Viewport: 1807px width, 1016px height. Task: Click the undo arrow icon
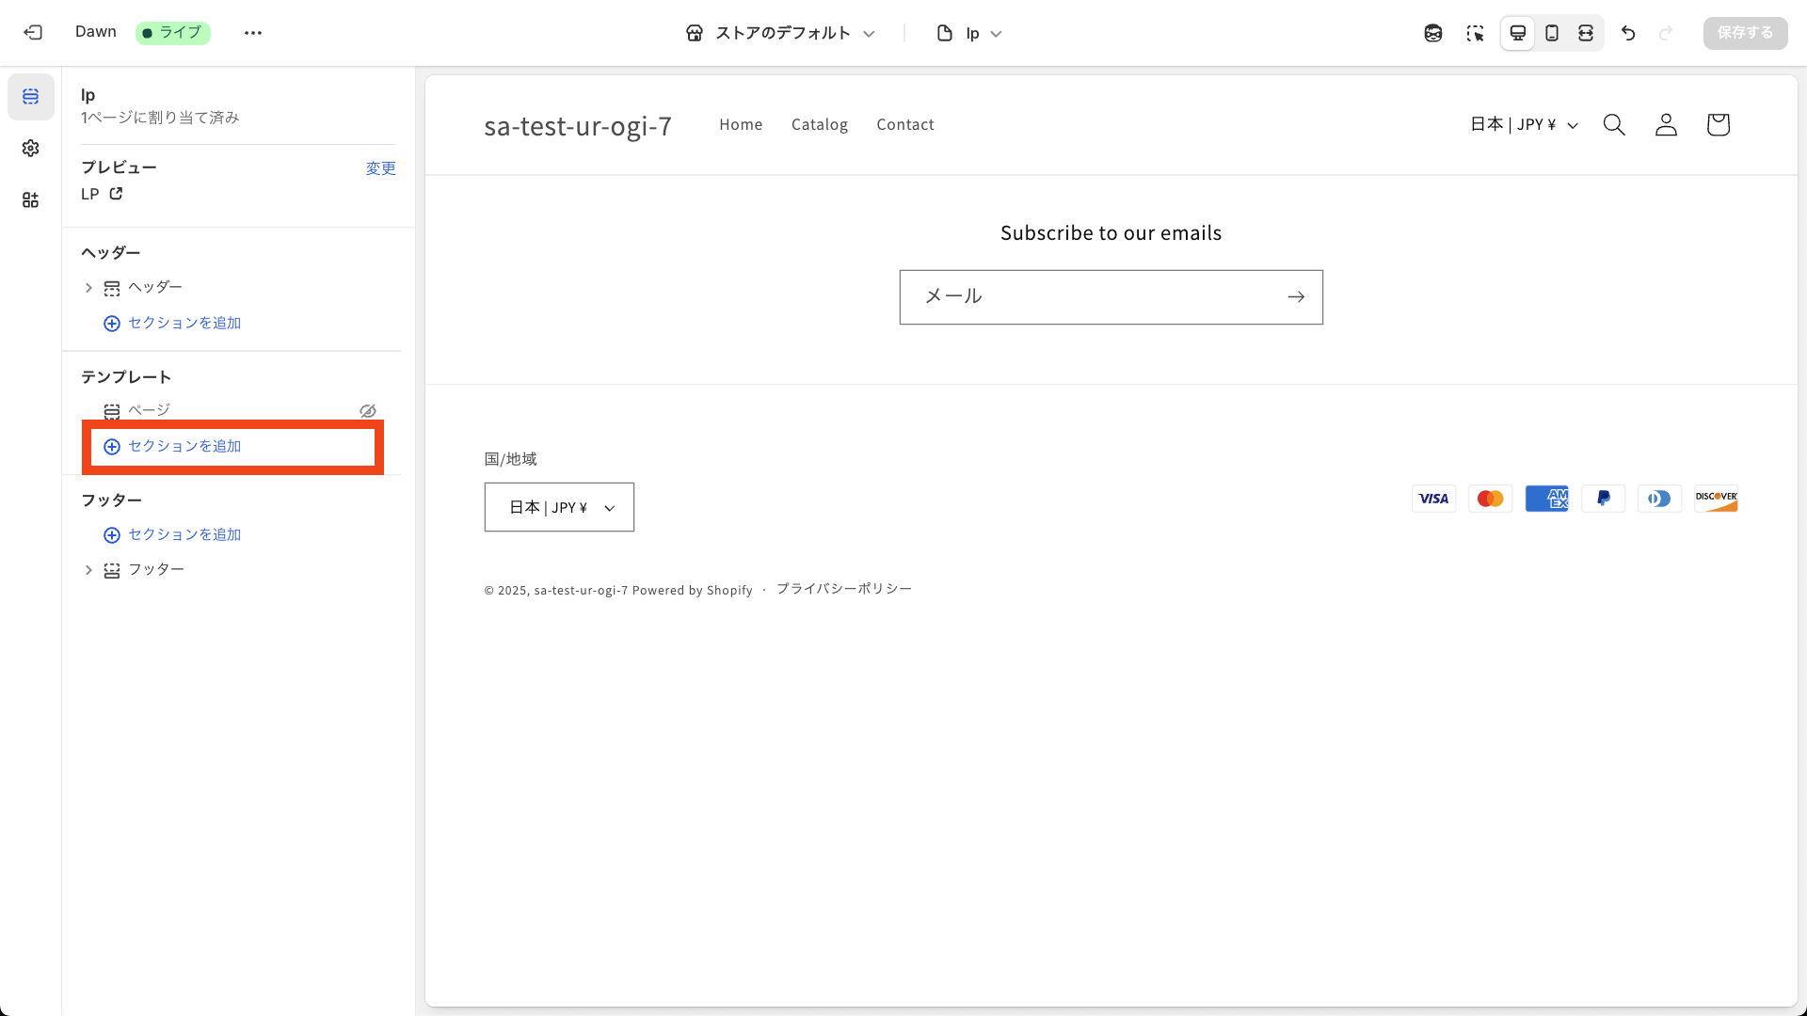pos(1628,33)
